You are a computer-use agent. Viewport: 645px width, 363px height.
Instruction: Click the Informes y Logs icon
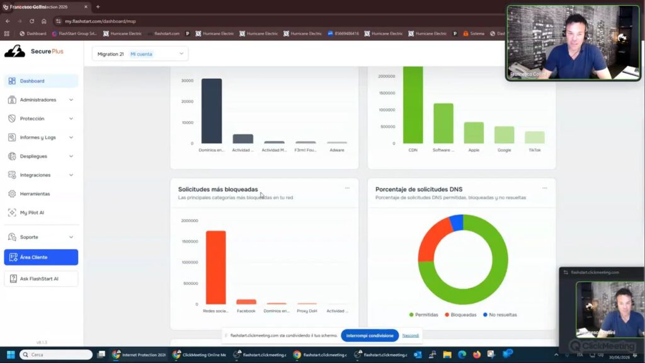(12, 137)
